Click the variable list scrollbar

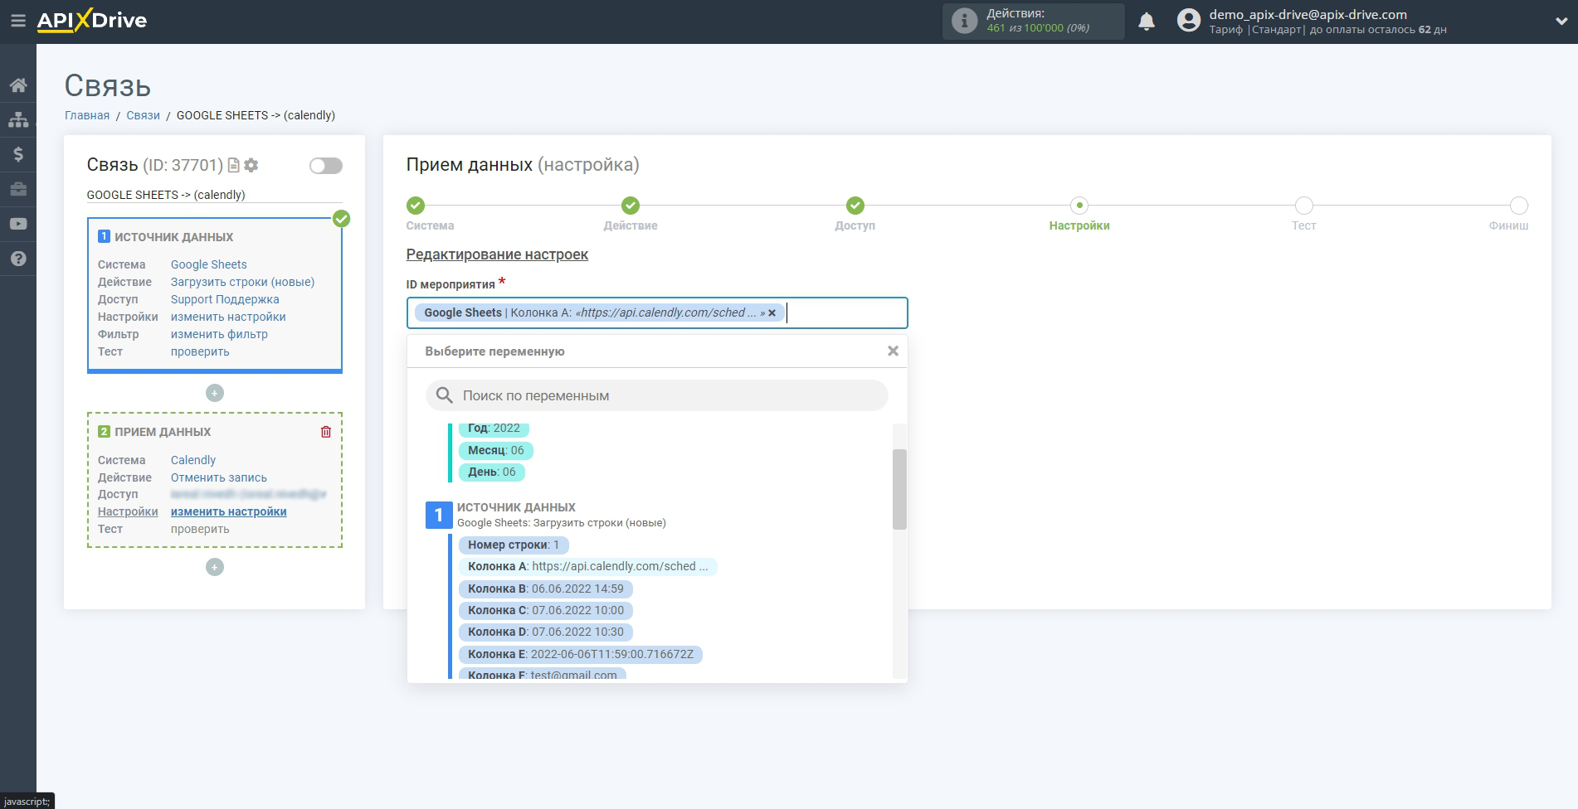click(x=899, y=489)
